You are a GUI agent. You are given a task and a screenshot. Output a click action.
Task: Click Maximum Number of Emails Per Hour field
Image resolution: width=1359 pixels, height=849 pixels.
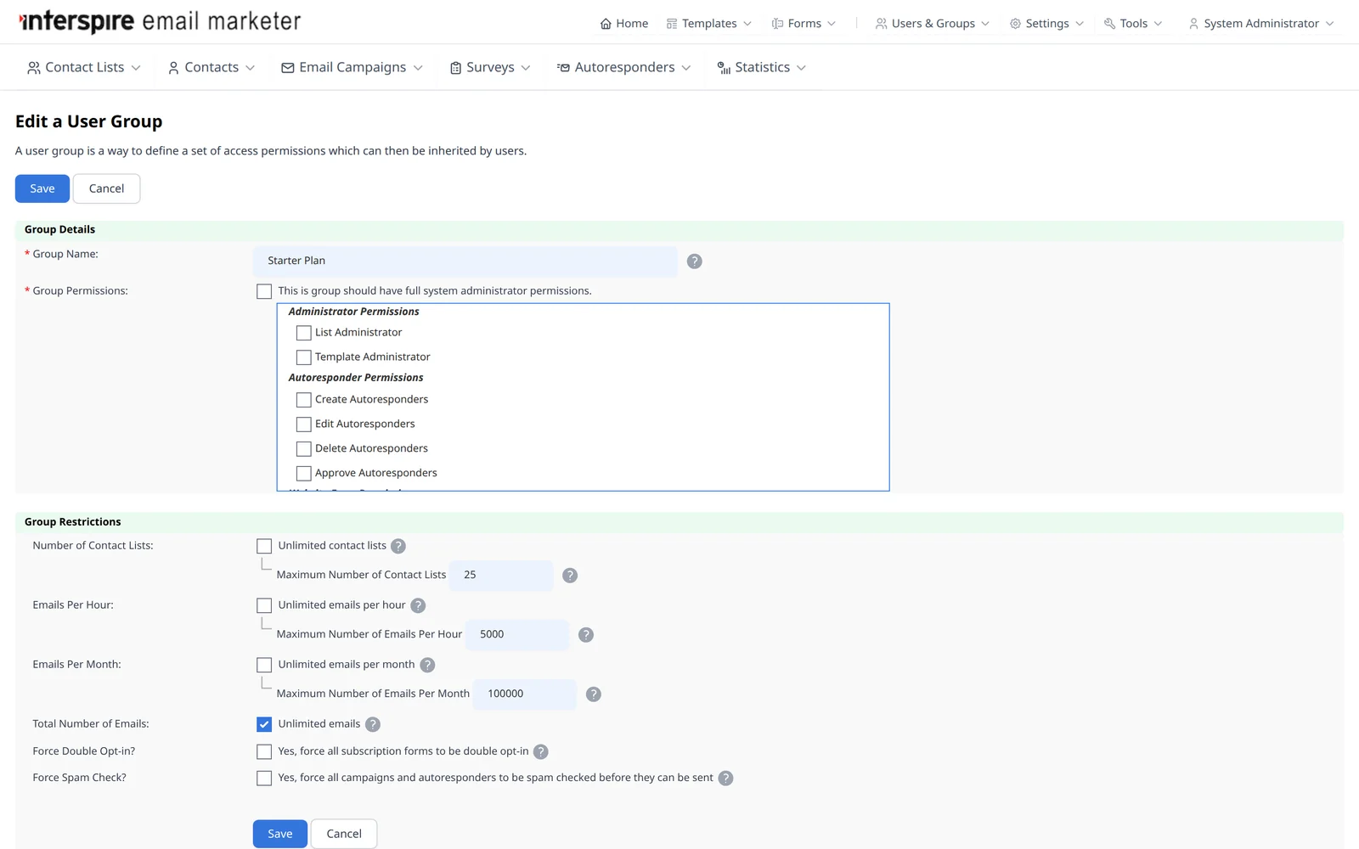point(517,634)
